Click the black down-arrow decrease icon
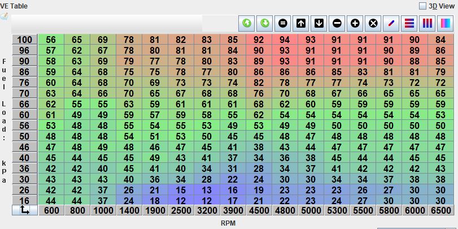Viewport: 458px width, 229px height. [319, 23]
